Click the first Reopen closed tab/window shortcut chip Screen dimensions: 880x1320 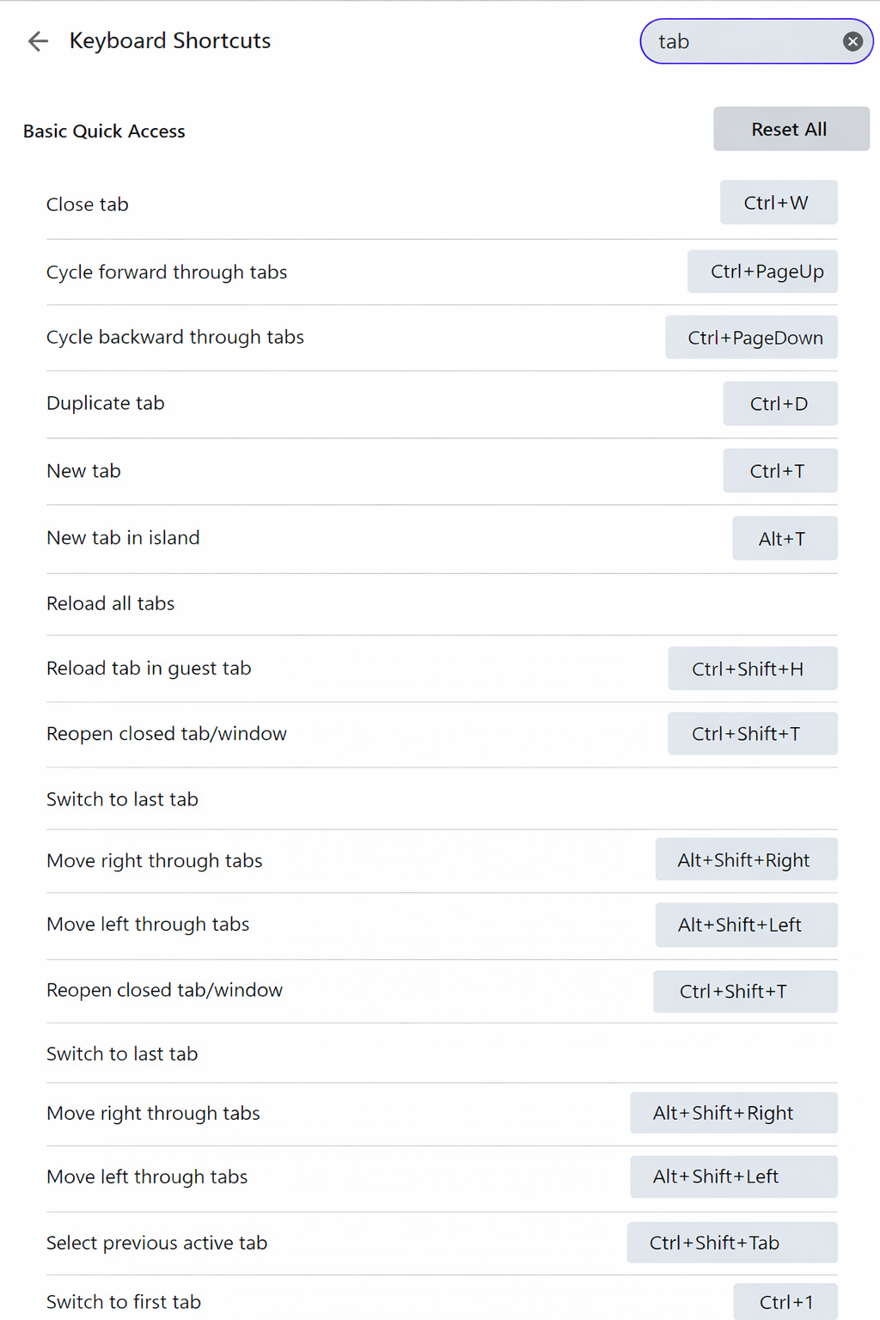[752, 733]
